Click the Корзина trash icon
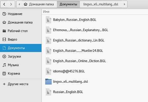 pos(4,73)
